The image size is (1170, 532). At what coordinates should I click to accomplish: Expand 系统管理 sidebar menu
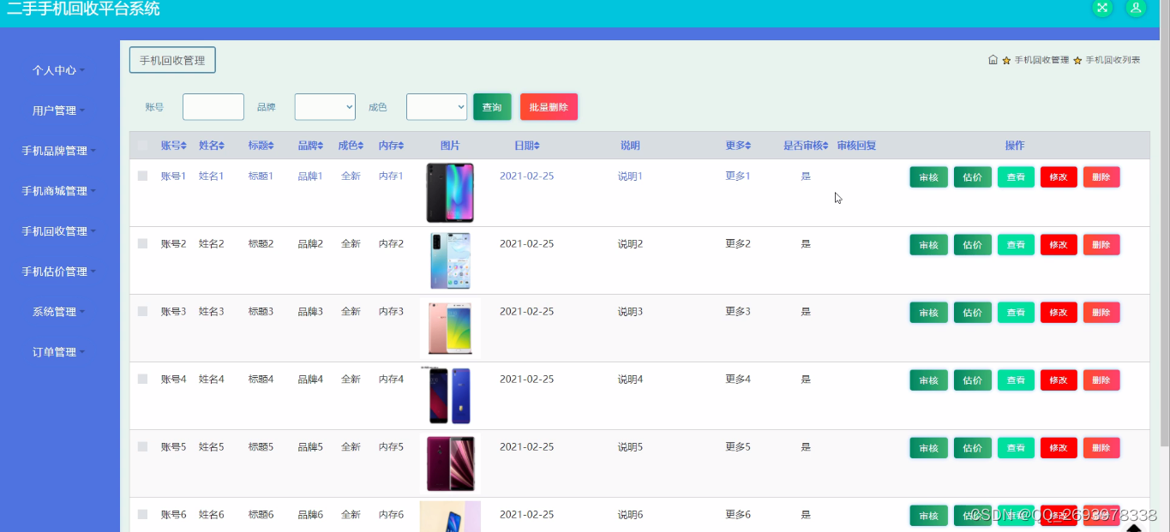point(58,312)
